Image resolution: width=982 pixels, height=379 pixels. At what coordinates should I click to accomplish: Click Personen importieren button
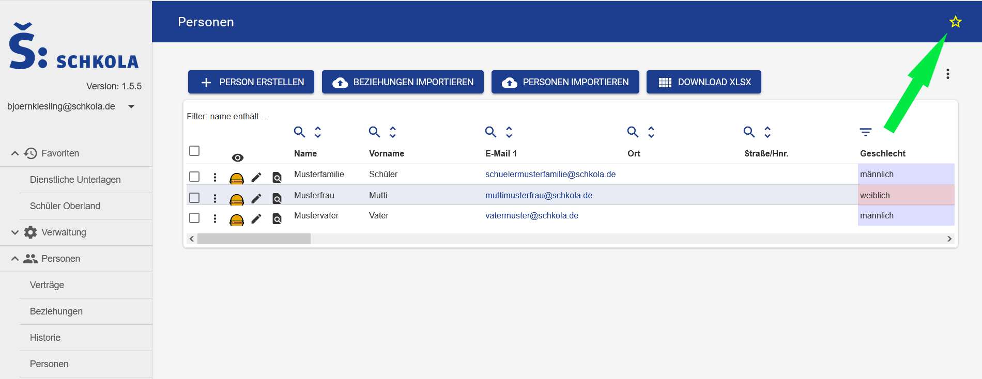(x=565, y=82)
